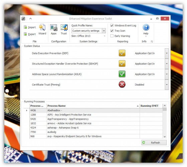Open the Help menu icon
This screenshot has width=187, height=167.
(146, 27)
